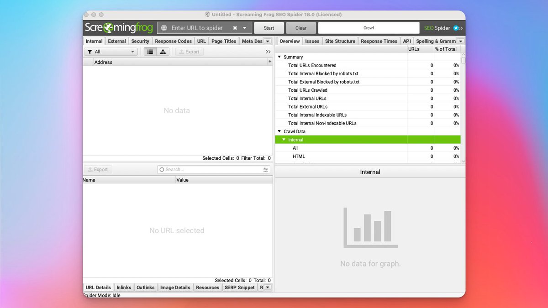
Task: Click the Name column header
Action: [x=129, y=180]
